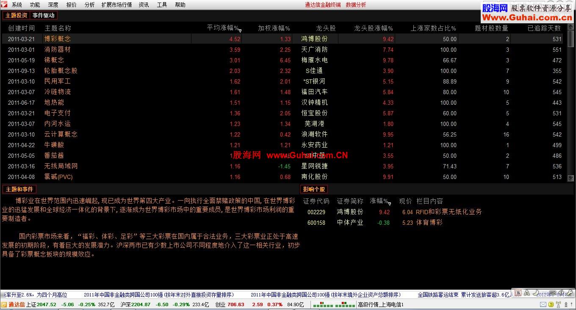The image size is (576, 310).
Task: Click the double up-arrow status bar icon
Action: [x=566, y=304]
